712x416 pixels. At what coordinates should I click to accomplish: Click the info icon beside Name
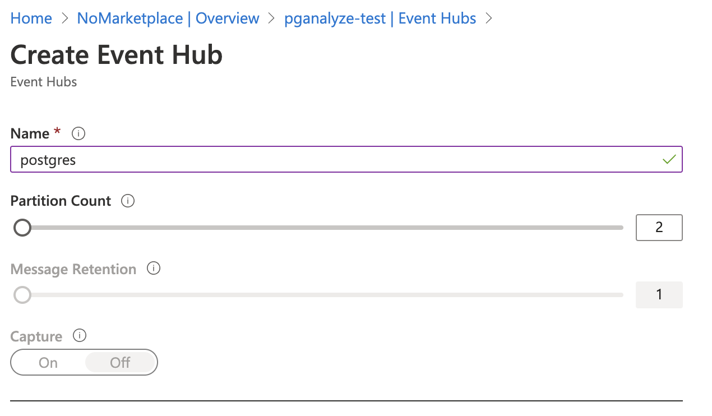[x=78, y=134]
